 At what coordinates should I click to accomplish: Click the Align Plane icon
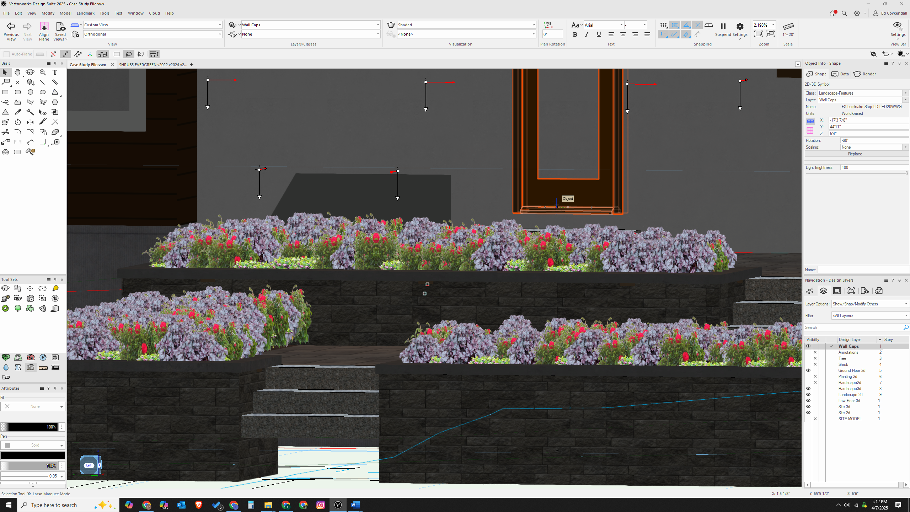(44, 27)
